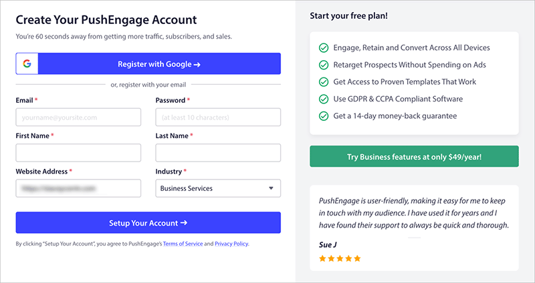Click the Sue J testimonial text
Image resolution: width=535 pixels, height=283 pixels.
[x=414, y=212]
